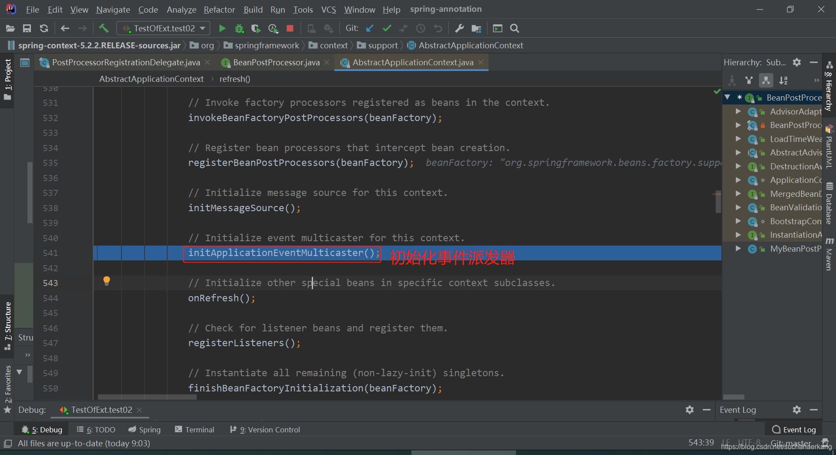Viewport: 836px width, 455px height.
Task: Open the Navigate menu
Action: pyautogui.click(x=113, y=10)
